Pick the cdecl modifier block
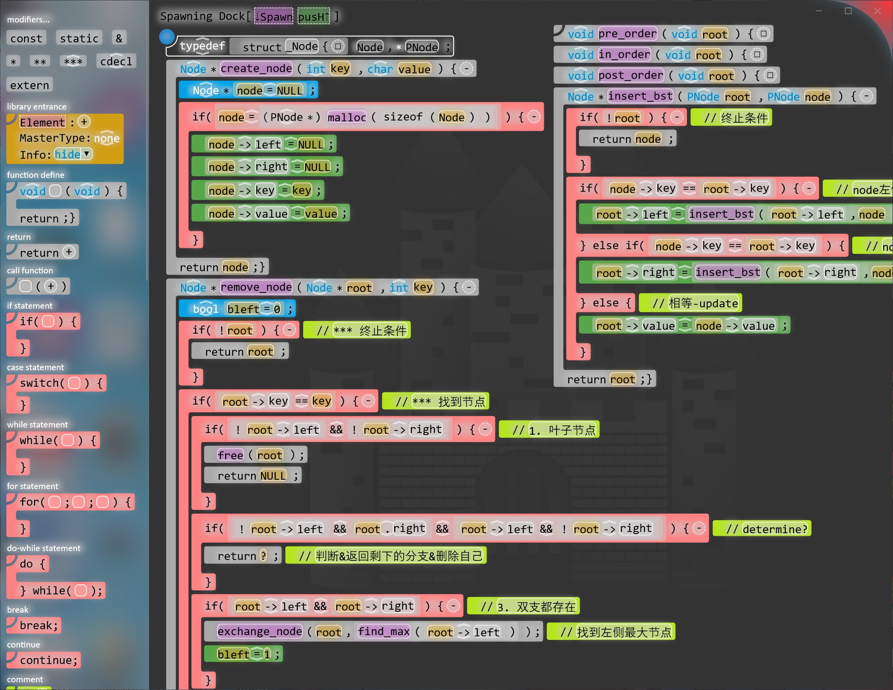This screenshot has width=893, height=690. (x=116, y=62)
